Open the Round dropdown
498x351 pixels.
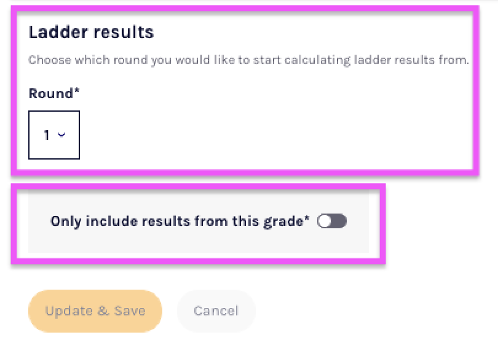(54, 135)
